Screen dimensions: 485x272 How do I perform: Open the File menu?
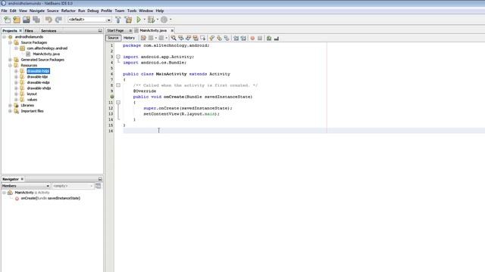[5, 11]
